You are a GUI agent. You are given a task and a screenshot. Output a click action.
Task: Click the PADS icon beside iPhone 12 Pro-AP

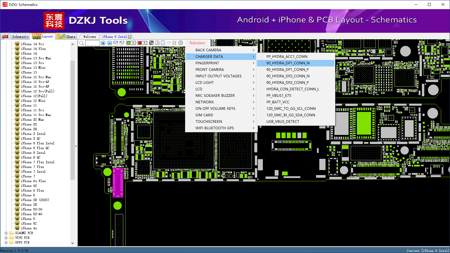(17, 82)
